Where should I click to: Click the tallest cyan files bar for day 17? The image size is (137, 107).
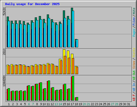click(x=73, y=29)
